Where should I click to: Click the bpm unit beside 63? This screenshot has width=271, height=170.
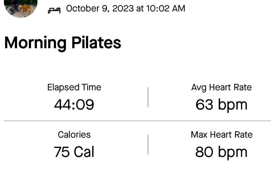click(x=232, y=106)
